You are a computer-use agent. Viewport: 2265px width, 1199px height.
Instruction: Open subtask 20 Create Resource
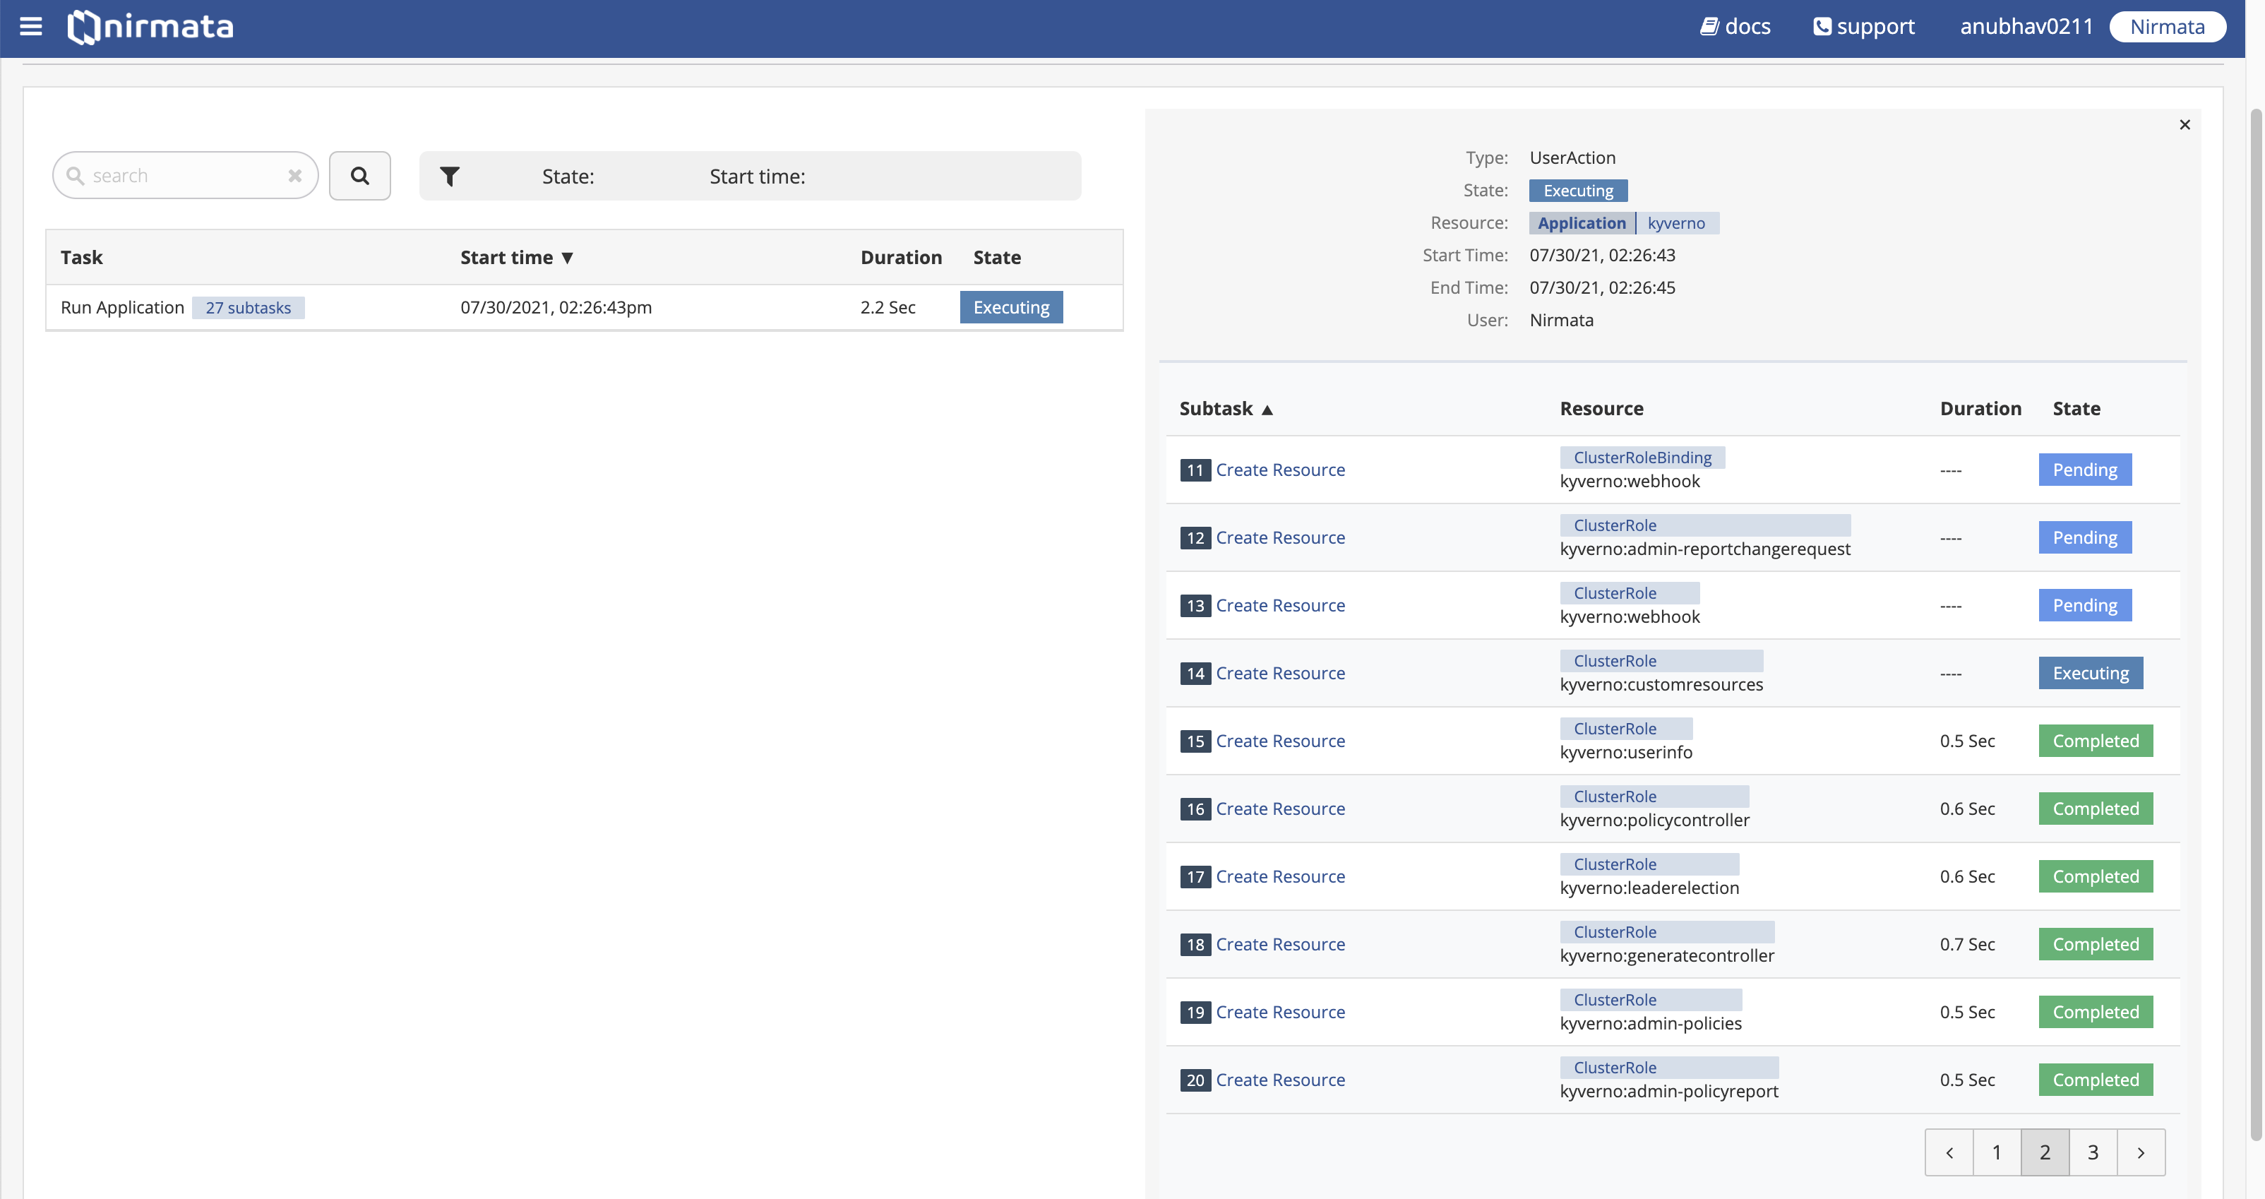[1279, 1080]
